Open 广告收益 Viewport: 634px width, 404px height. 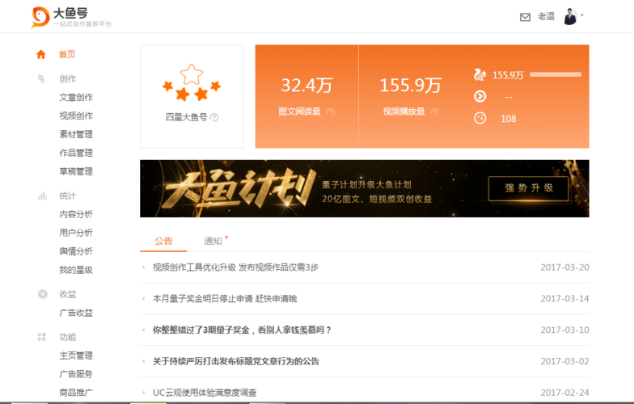click(x=76, y=313)
